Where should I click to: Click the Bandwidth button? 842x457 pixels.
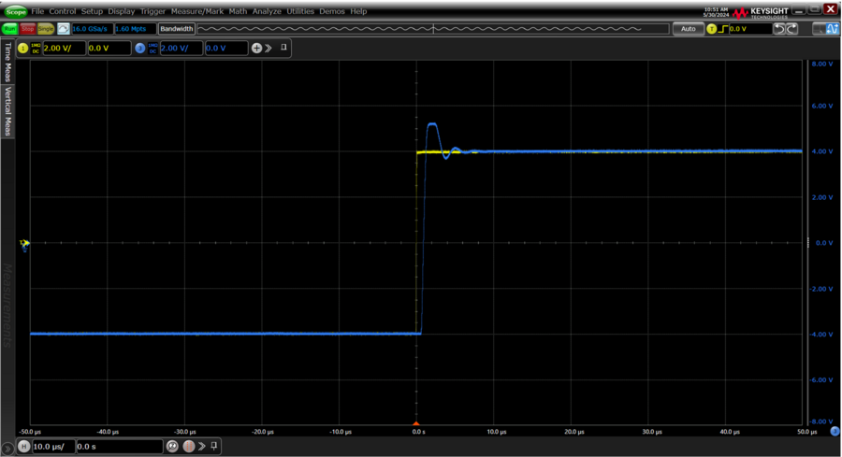click(x=176, y=29)
